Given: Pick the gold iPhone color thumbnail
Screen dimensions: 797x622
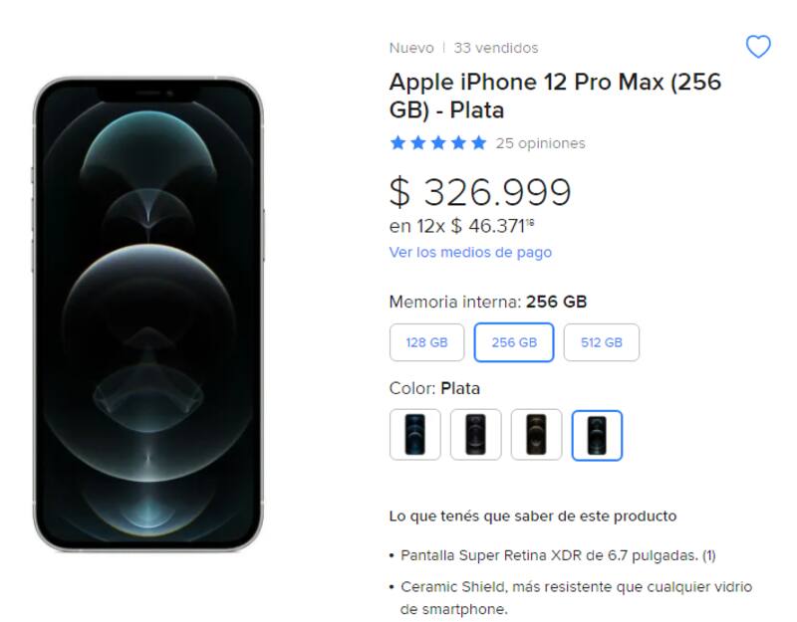Looking at the screenshot, I should (x=536, y=435).
